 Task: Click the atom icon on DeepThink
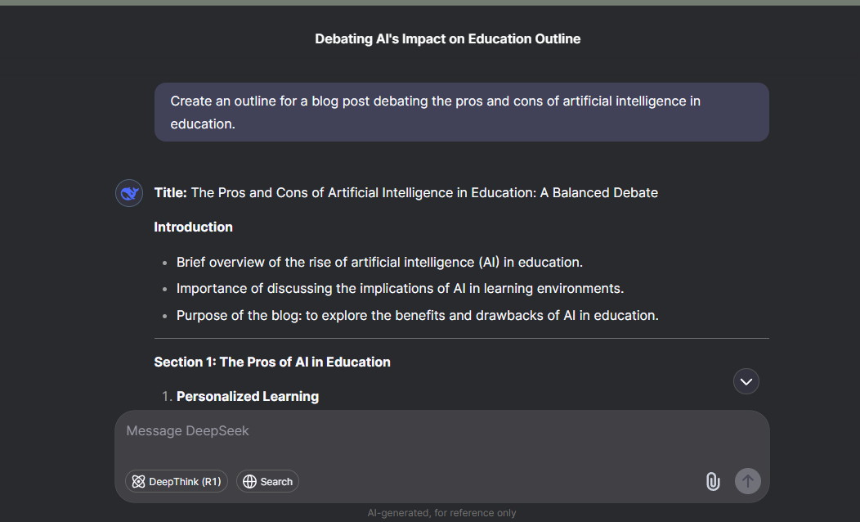(138, 482)
